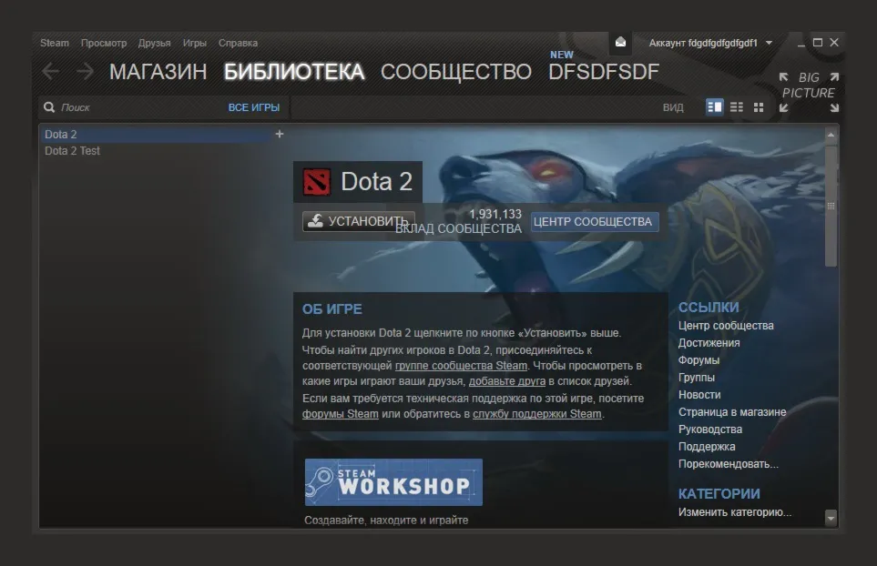Image resolution: width=877 pixels, height=566 pixels.
Task: Click the ОБ ИГРЕ heading
Action: coord(332,309)
